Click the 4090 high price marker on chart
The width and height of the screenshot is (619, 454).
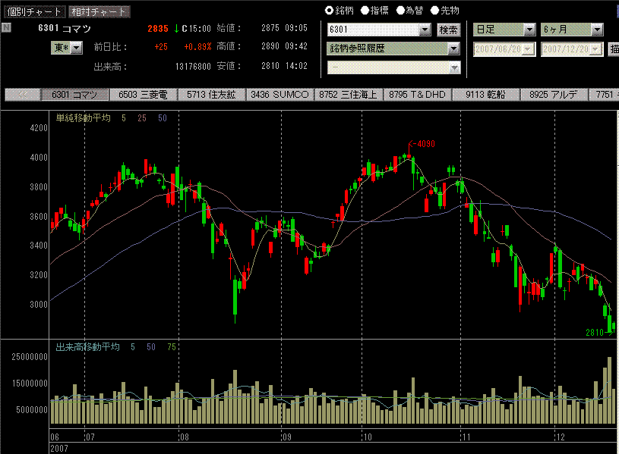click(x=422, y=144)
